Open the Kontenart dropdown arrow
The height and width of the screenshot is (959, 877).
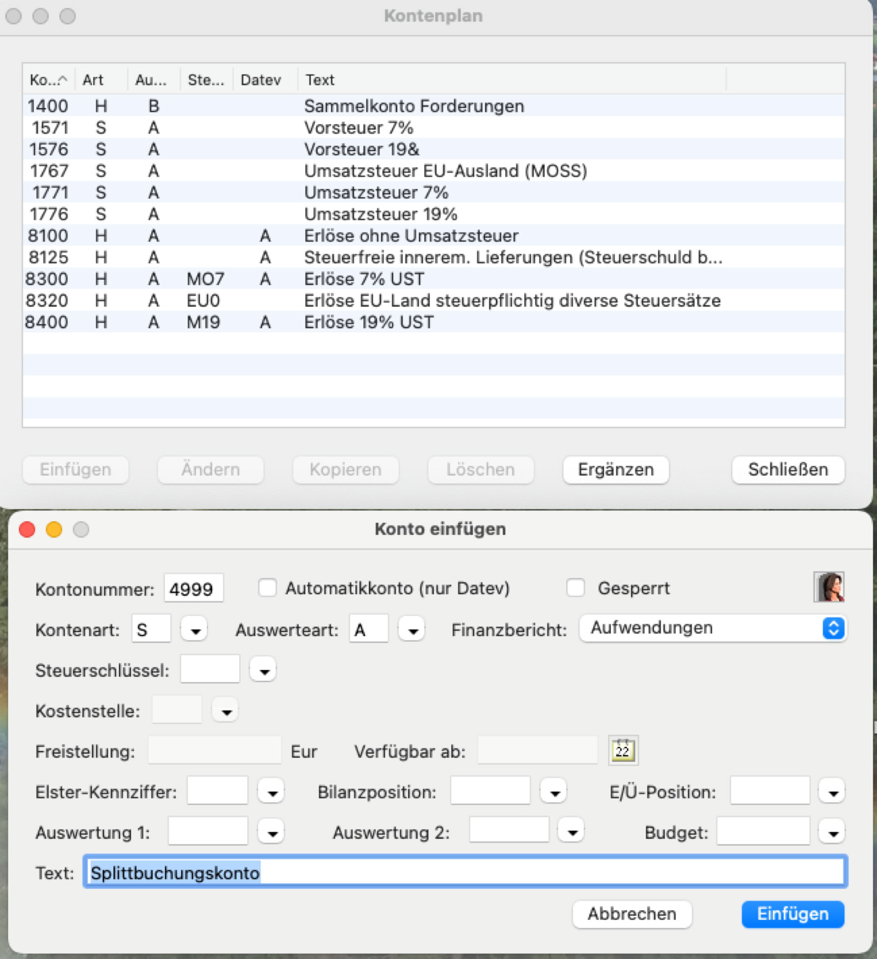194,630
